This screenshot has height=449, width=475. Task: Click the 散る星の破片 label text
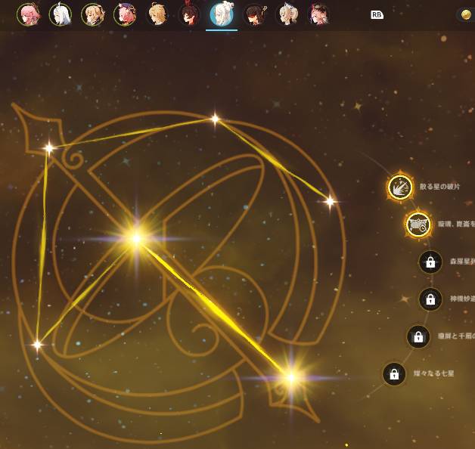439,187
